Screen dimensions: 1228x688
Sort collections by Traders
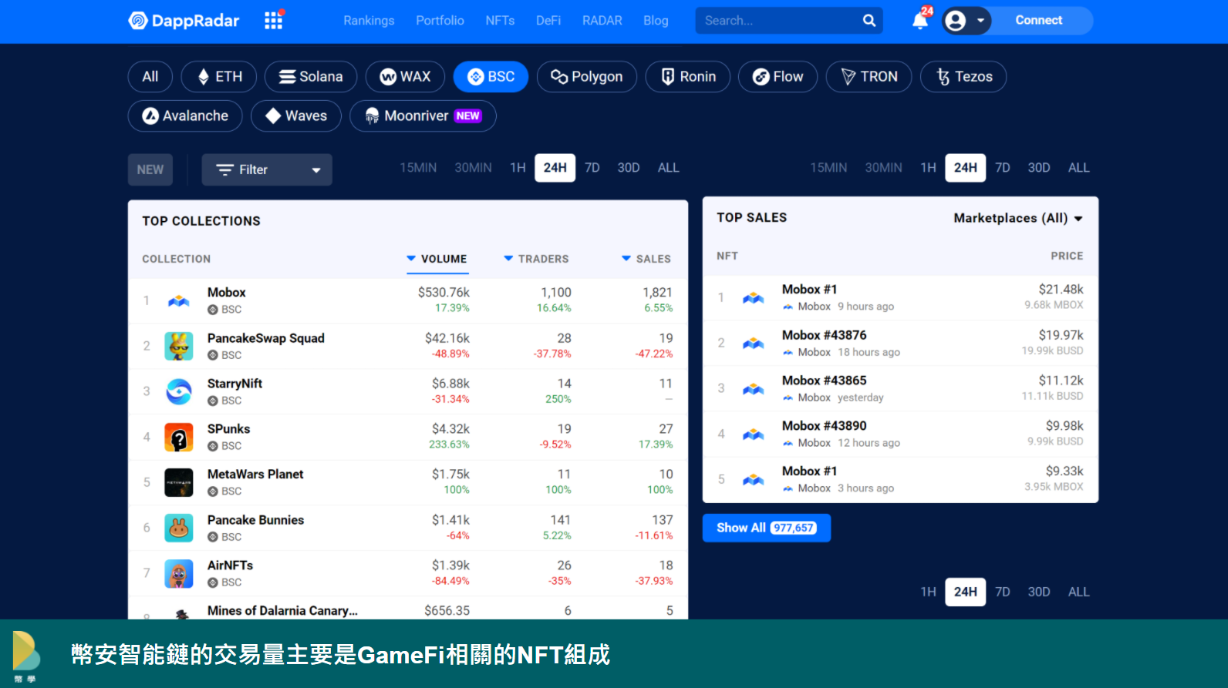click(536, 259)
